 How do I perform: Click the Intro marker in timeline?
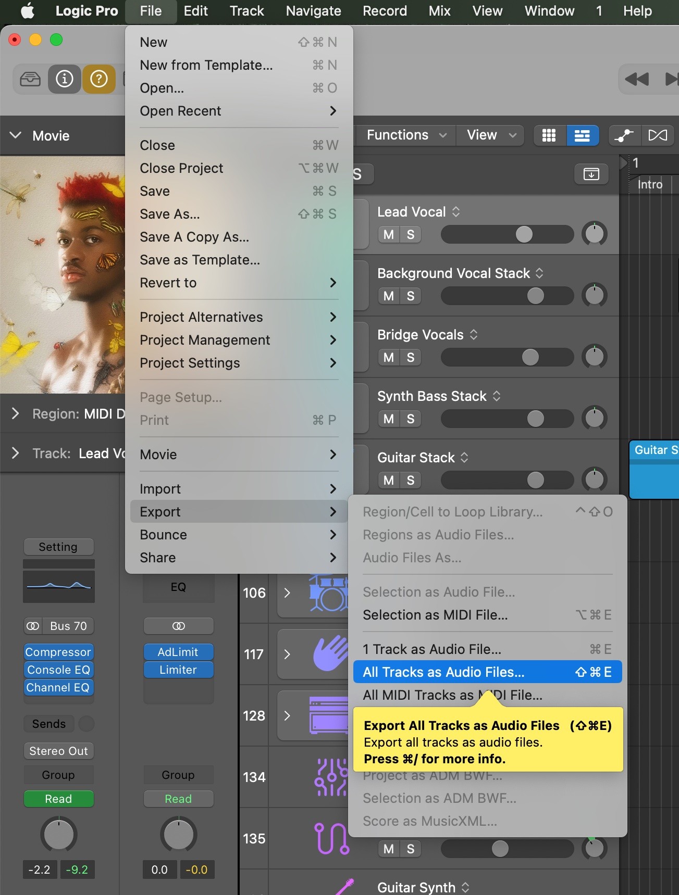coord(650,184)
